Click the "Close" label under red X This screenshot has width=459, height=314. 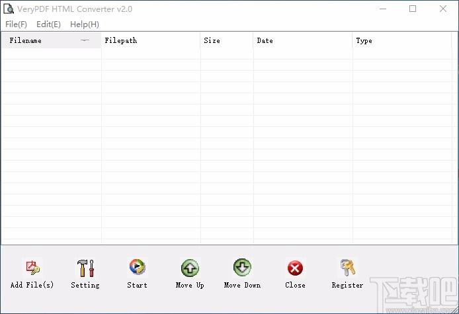pos(296,285)
